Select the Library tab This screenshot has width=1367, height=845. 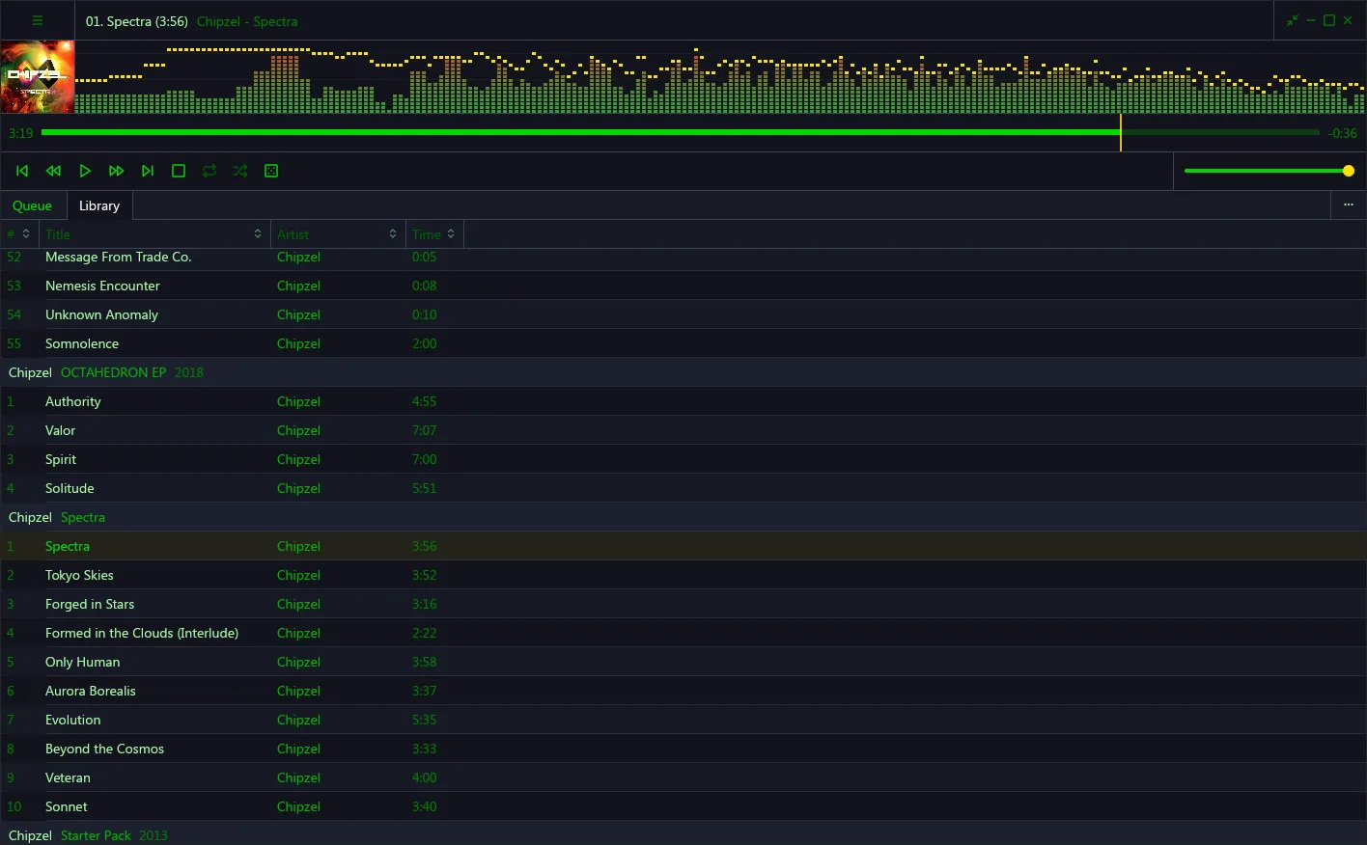pyautogui.click(x=99, y=205)
